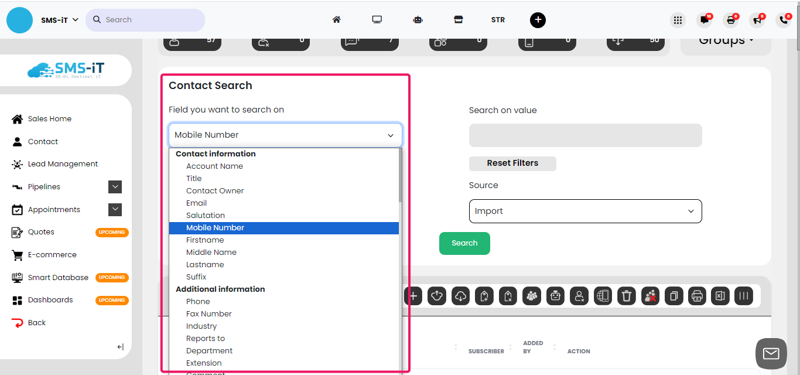Import contacts via the cloud download icon

point(460,296)
